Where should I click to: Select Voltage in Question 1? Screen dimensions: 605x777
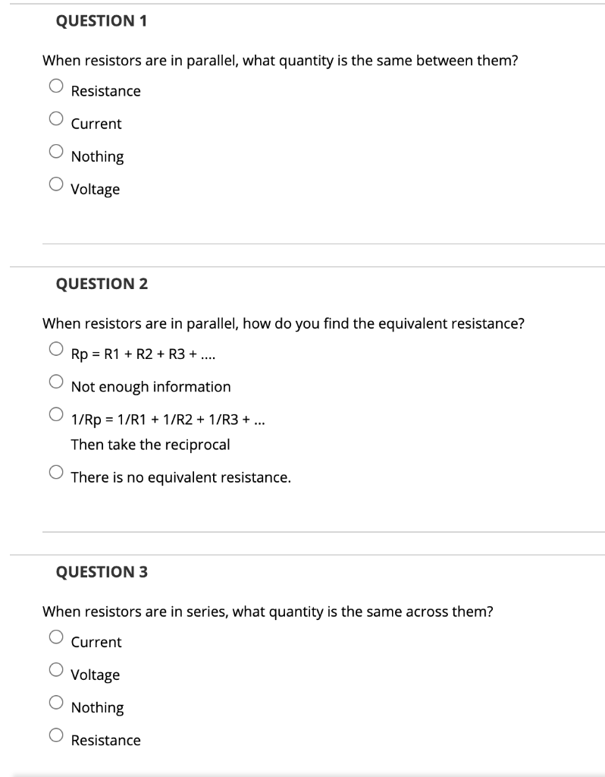(55, 184)
